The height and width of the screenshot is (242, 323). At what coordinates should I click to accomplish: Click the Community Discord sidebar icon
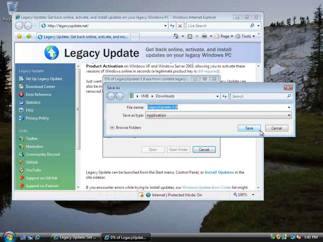tap(21, 154)
